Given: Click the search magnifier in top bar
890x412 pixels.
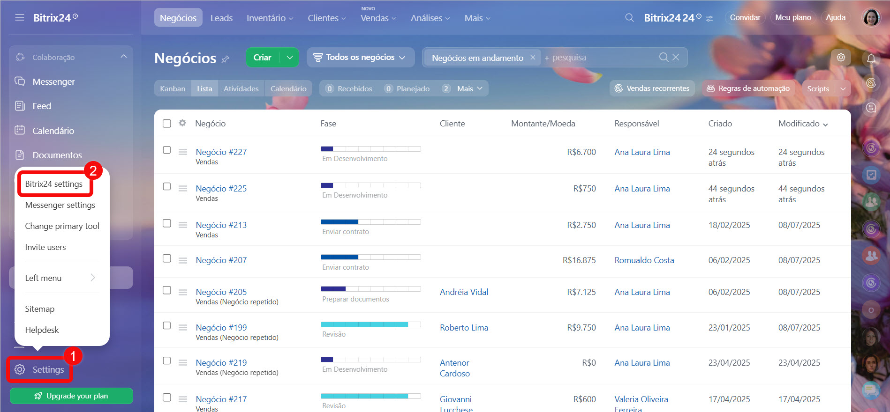Looking at the screenshot, I should (x=629, y=18).
